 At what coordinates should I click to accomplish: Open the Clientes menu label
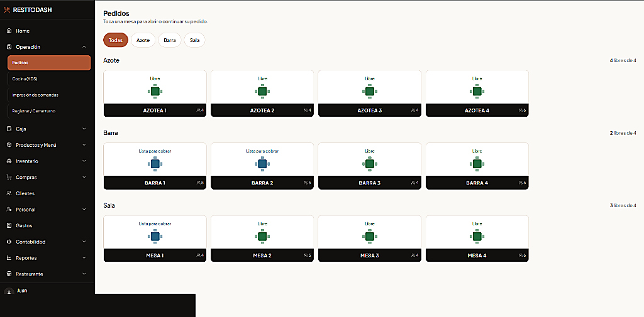point(25,193)
